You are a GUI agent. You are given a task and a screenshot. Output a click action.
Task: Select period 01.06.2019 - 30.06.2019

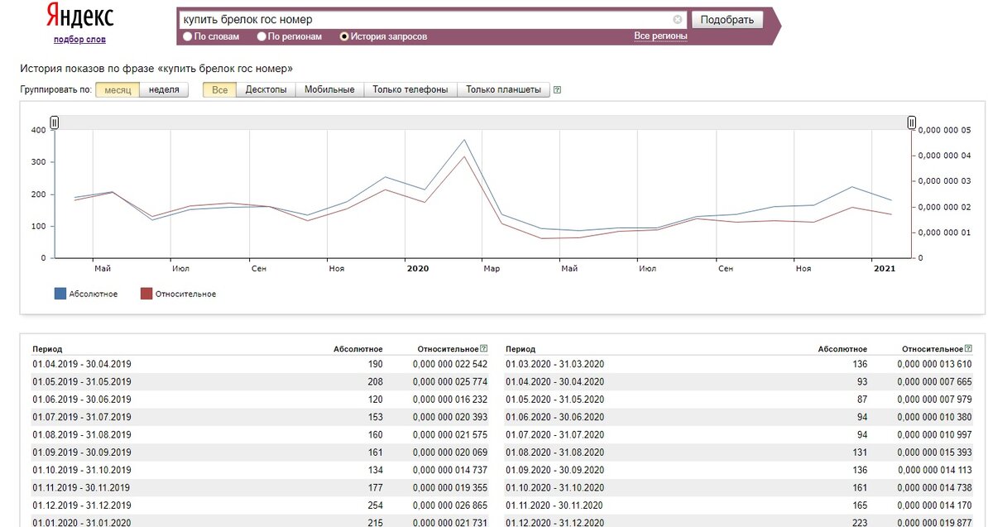tap(82, 400)
